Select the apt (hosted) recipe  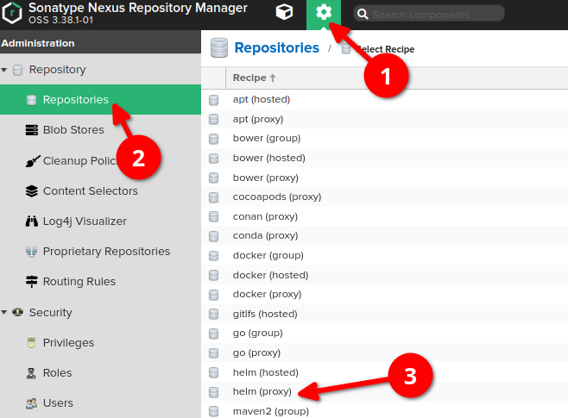(262, 99)
